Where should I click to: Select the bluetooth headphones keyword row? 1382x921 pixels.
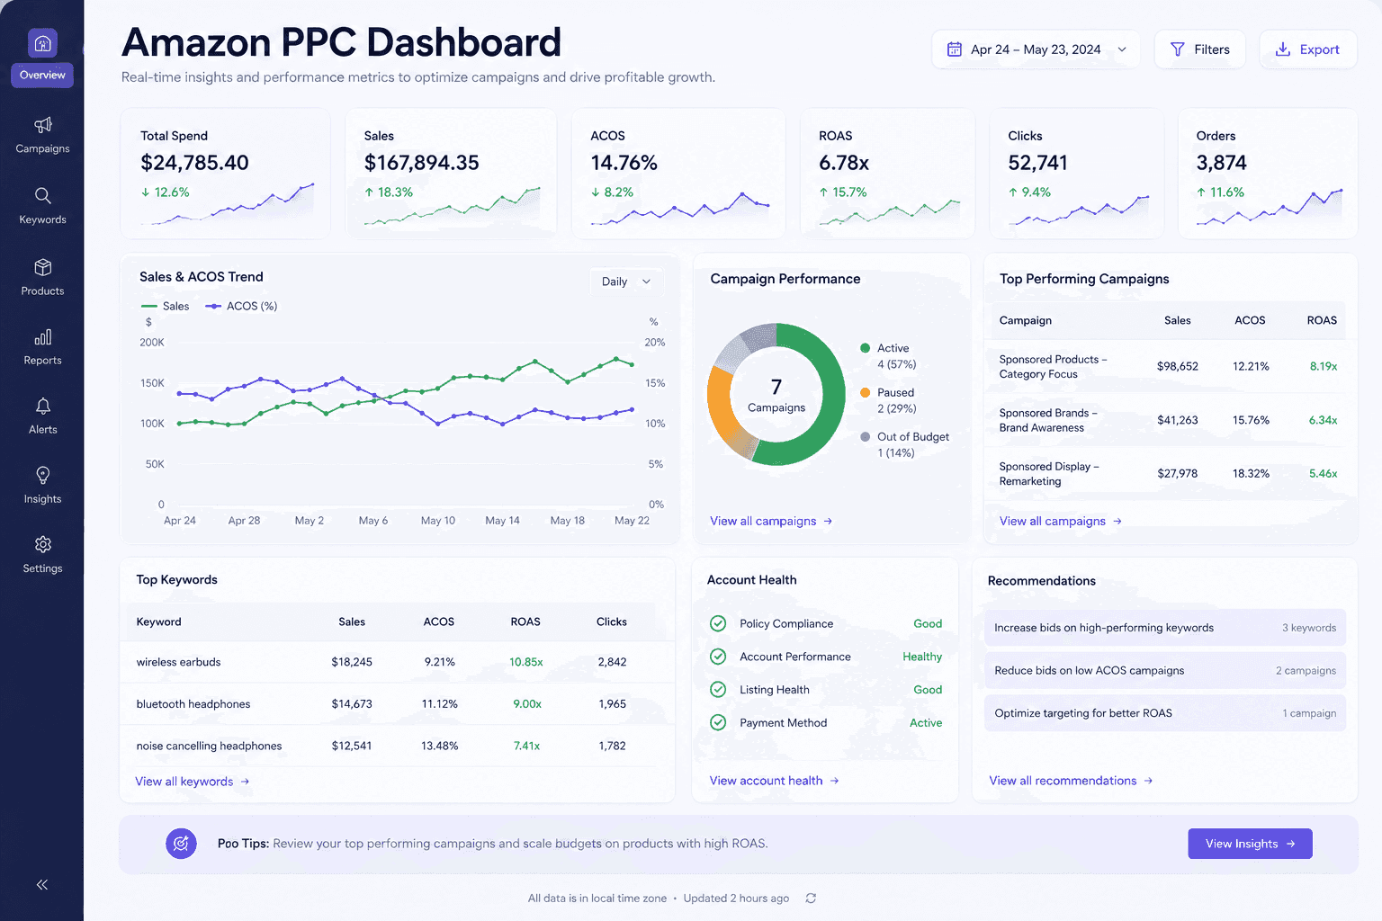click(x=397, y=703)
